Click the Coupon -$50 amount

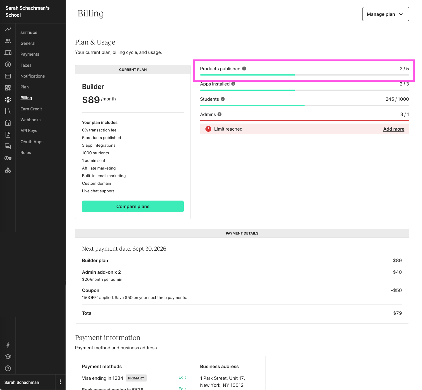pyautogui.click(x=396, y=290)
